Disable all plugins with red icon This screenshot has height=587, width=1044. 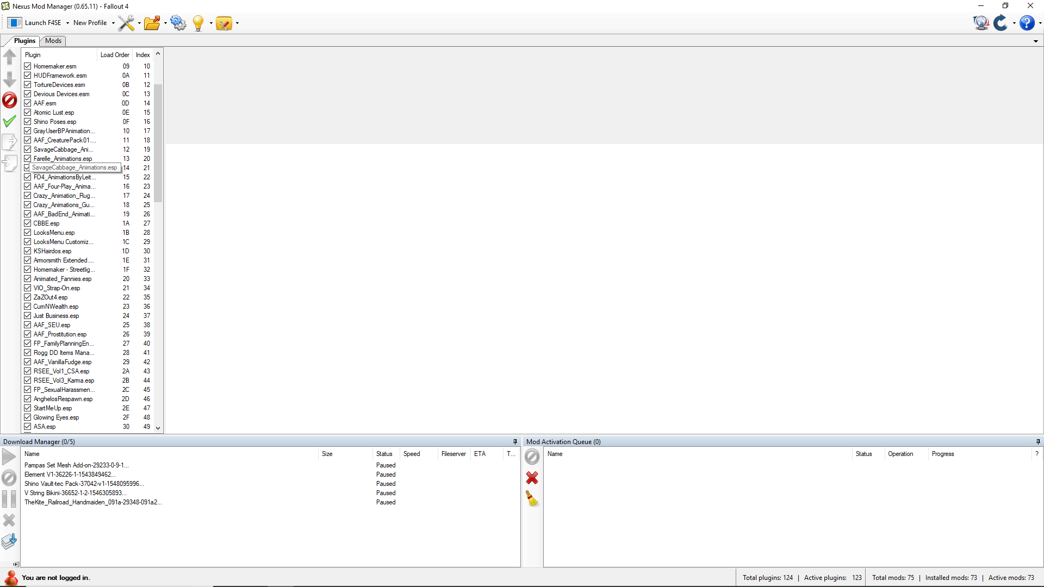point(10,100)
